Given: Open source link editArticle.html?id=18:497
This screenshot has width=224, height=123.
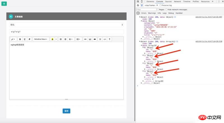Looking at the screenshot, I should (x=209, y=17).
